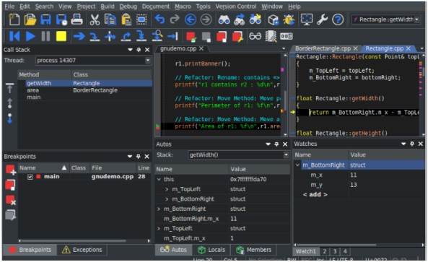The width and height of the screenshot is (428, 262).
Task: Click the Print icon
Action: coord(77,19)
